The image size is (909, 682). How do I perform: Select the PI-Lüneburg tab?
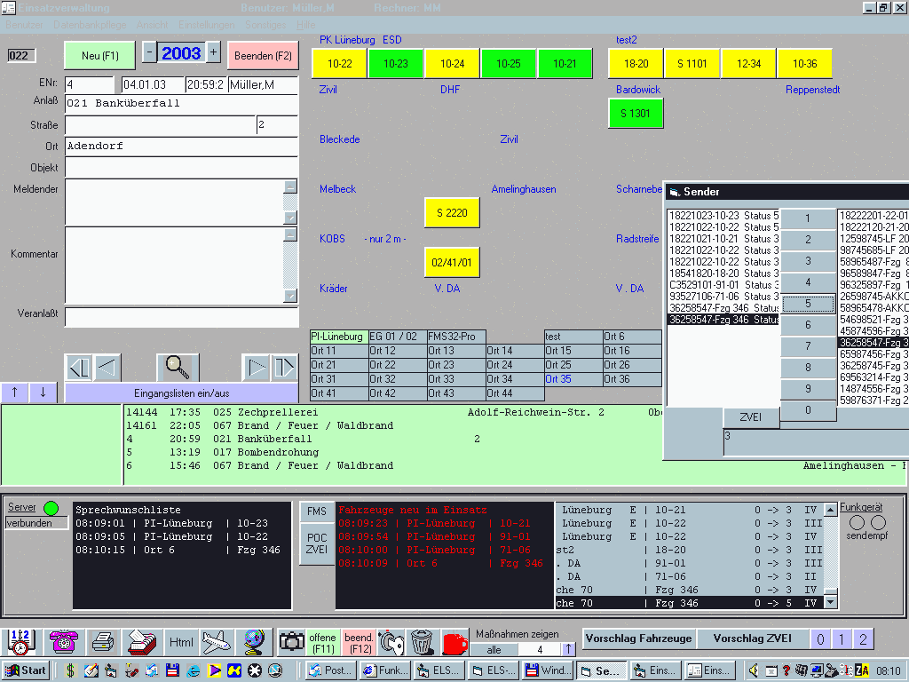338,337
